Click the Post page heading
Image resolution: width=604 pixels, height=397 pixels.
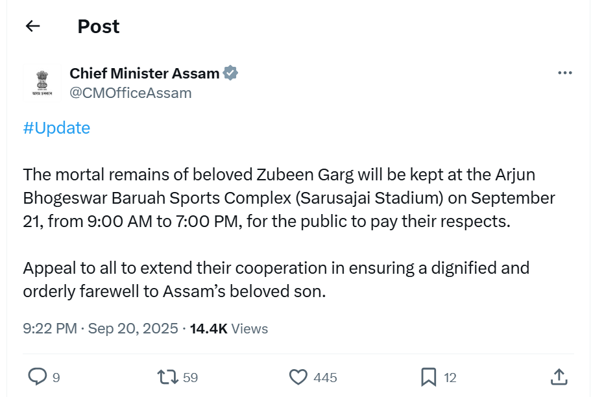[99, 27]
